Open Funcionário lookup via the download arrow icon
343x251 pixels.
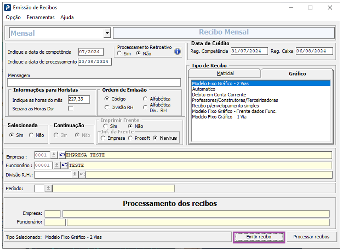pyautogui.click(x=57, y=165)
